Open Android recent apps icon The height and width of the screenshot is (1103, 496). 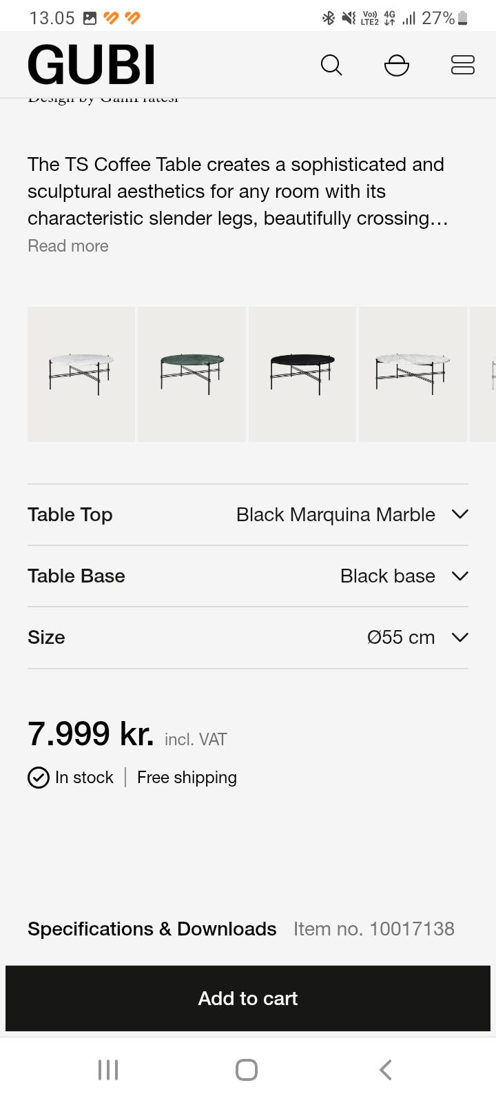click(x=108, y=1070)
